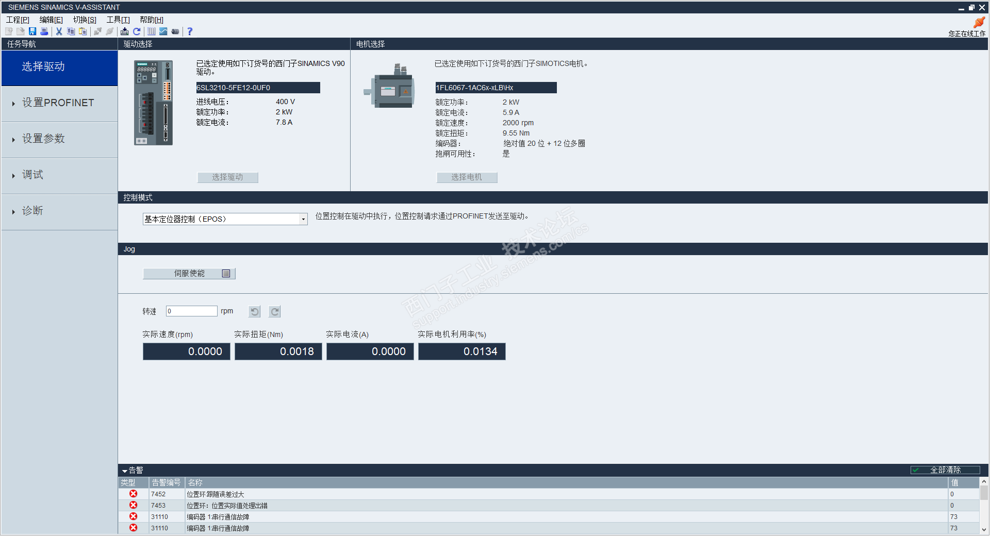Click the 实际电机利用率 value display 0.0134

point(462,351)
